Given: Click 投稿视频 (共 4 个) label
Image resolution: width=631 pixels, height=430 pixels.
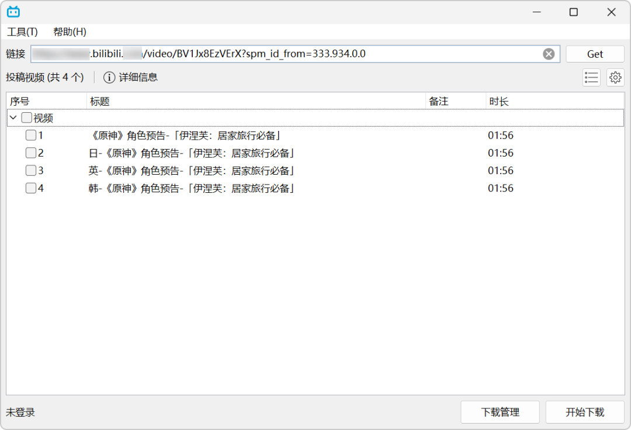Looking at the screenshot, I should click(x=44, y=77).
